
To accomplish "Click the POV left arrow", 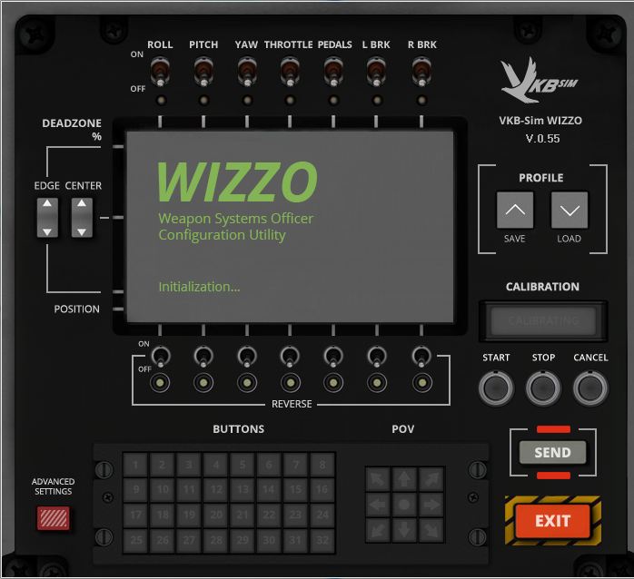I will click(378, 505).
